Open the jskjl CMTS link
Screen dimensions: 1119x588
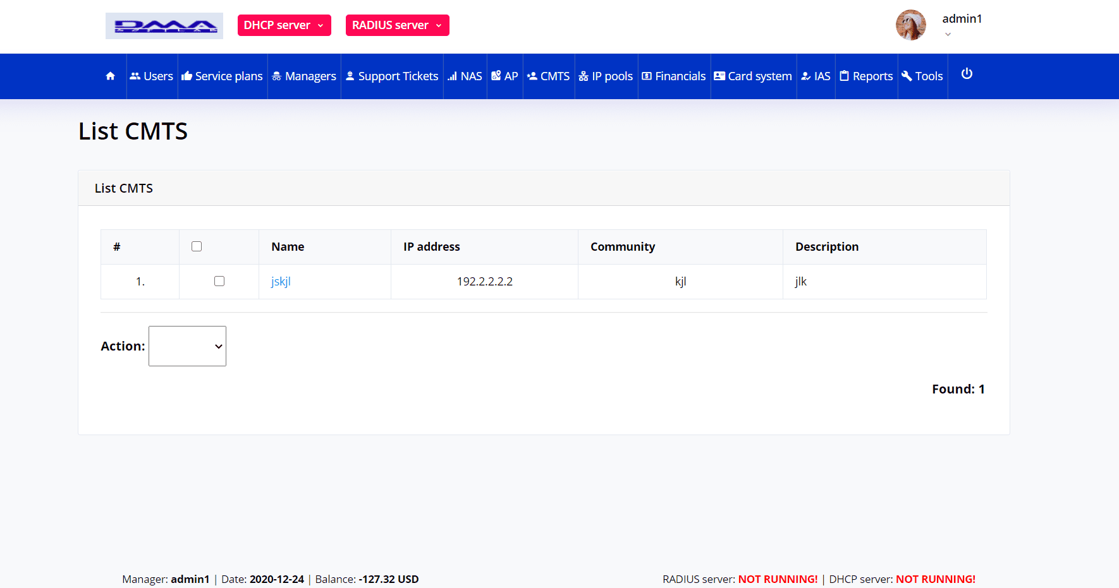click(281, 282)
